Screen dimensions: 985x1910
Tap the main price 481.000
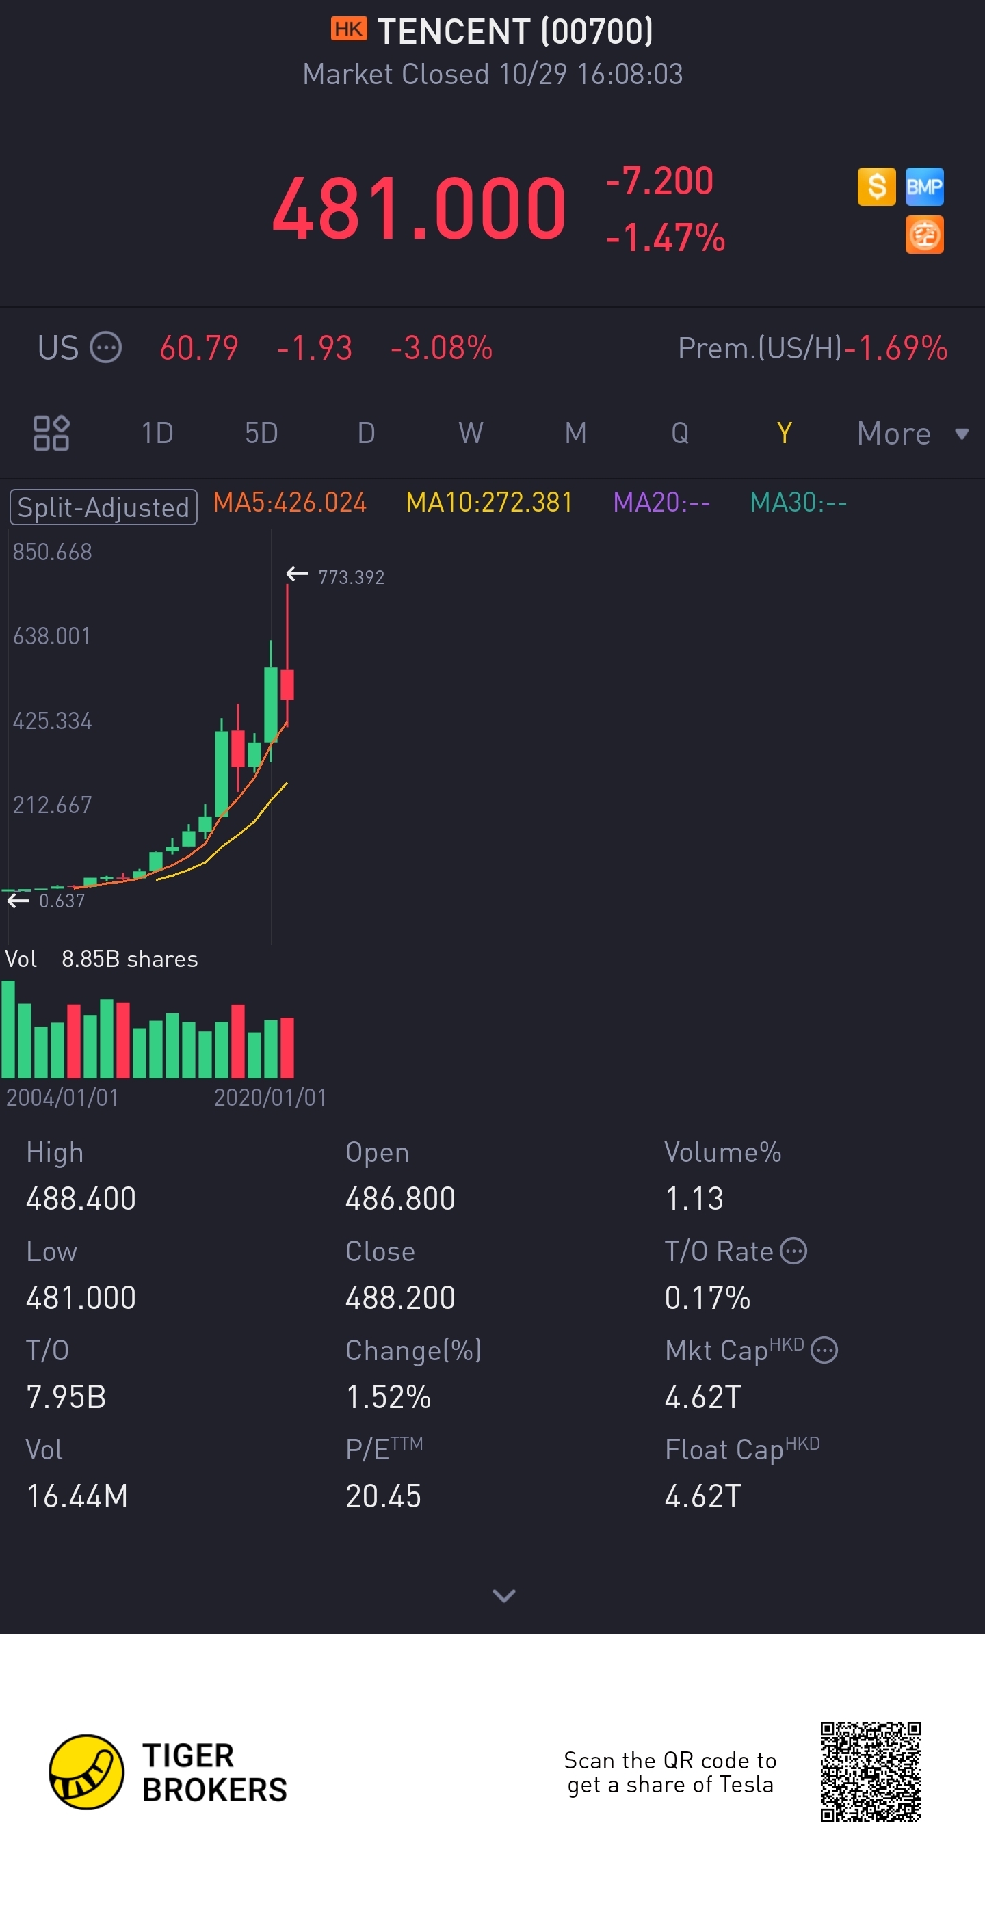[419, 208]
